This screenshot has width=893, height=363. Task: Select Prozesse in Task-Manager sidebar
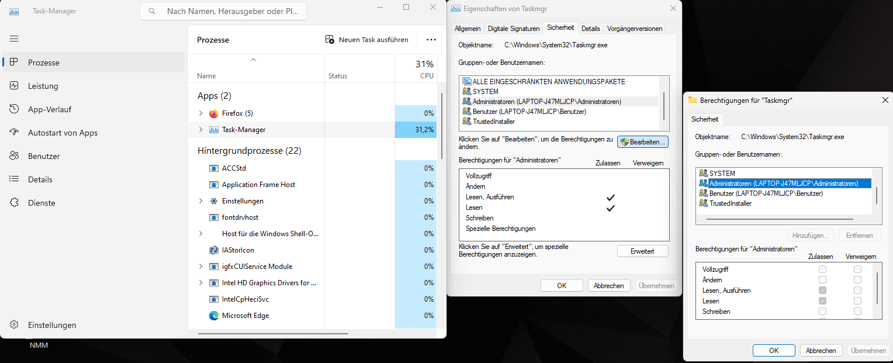click(x=94, y=63)
